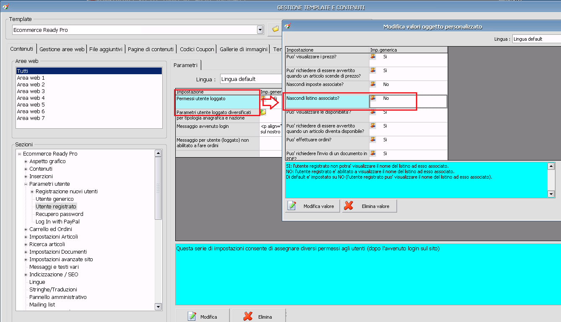Screen dimensions: 561x322
Task: Expand the Impostazioni Documenti node
Action: (26, 252)
